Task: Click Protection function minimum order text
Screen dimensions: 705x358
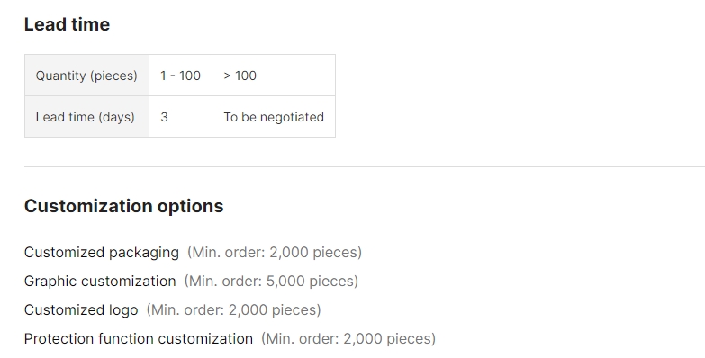Action: (348, 339)
